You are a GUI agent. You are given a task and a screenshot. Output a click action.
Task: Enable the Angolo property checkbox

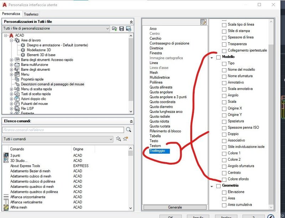(x=224, y=96)
